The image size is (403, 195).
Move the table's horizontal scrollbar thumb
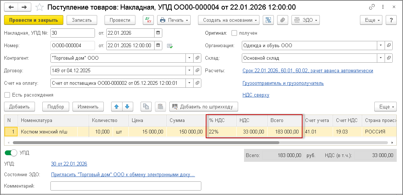click(x=146, y=142)
